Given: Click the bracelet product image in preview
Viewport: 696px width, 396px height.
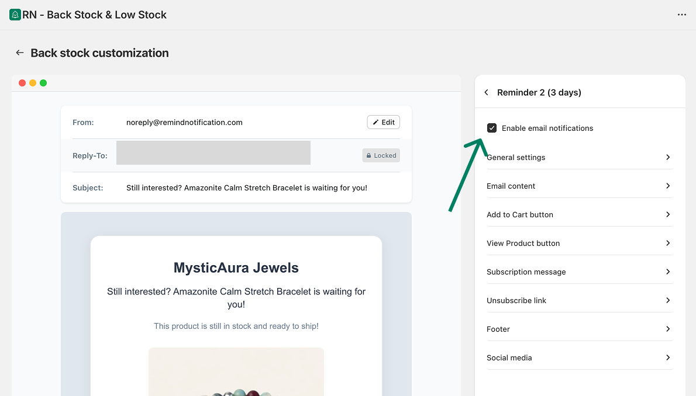Looking at the screenshot, I should point(236,374).
